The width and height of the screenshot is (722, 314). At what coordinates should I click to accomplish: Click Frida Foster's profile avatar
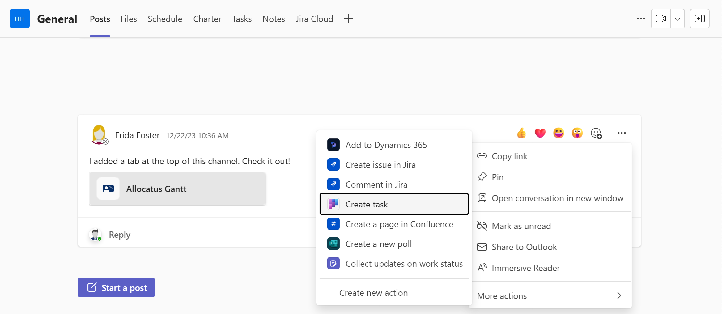[99, 134]
